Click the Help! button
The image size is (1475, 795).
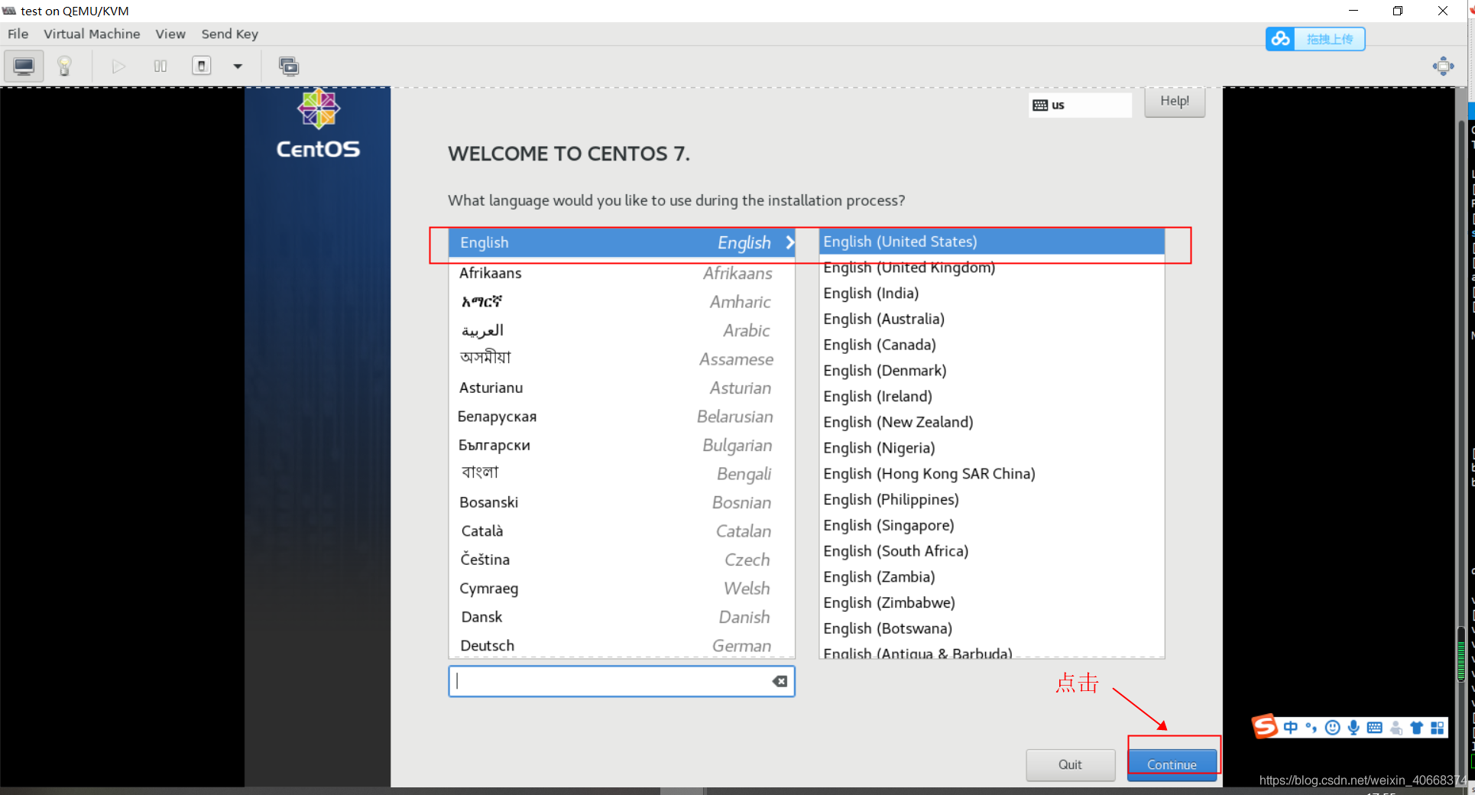point(1175,102)
